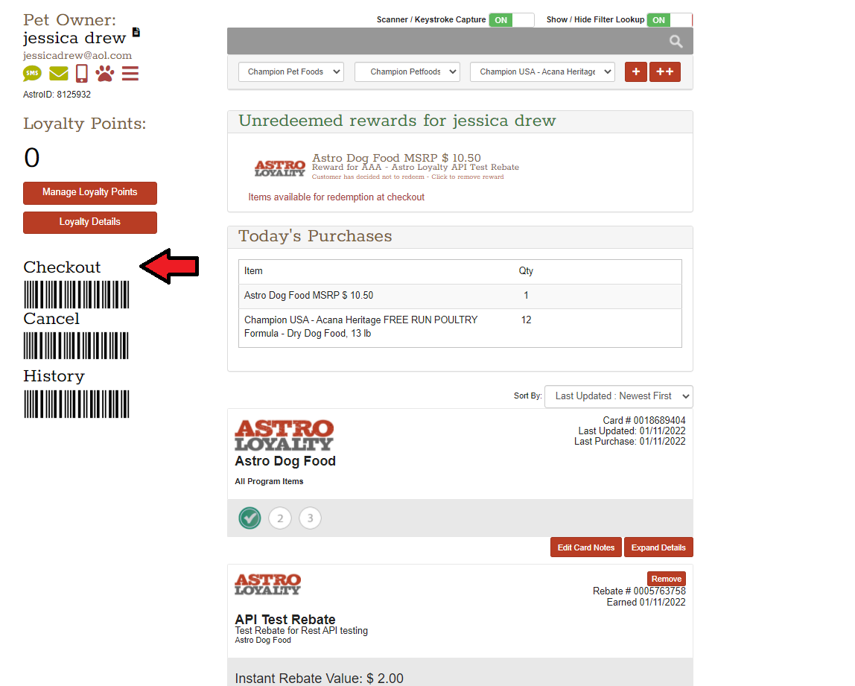Click the single plus add button
Image resolution: width=855 pixels, height=686 pixels.
point(635,72)
